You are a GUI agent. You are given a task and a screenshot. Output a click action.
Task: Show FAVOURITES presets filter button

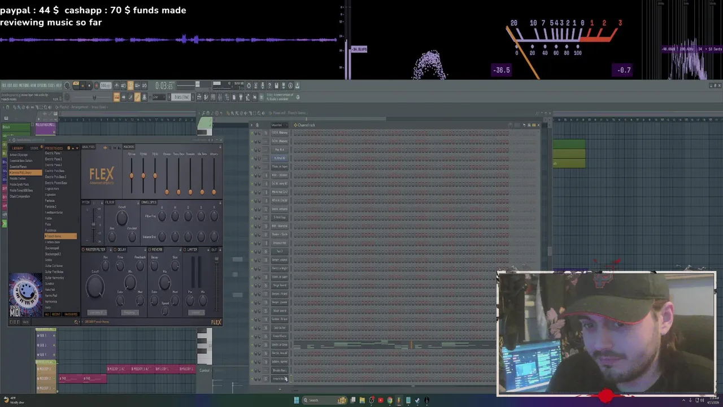71,314
